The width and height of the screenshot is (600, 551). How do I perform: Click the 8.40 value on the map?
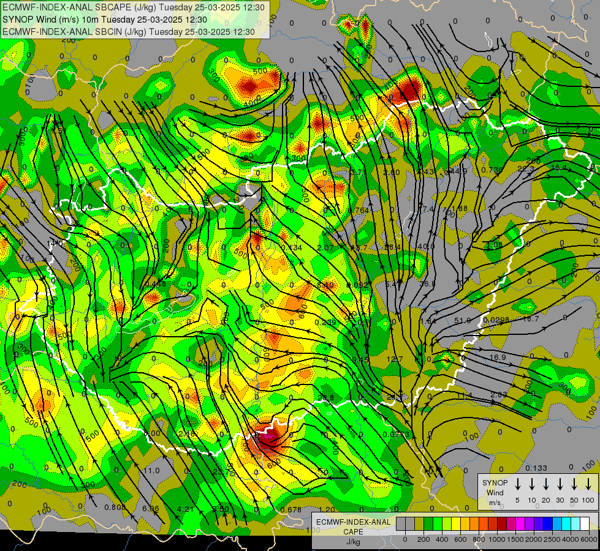pyautogui.click(x=325, y=285)
